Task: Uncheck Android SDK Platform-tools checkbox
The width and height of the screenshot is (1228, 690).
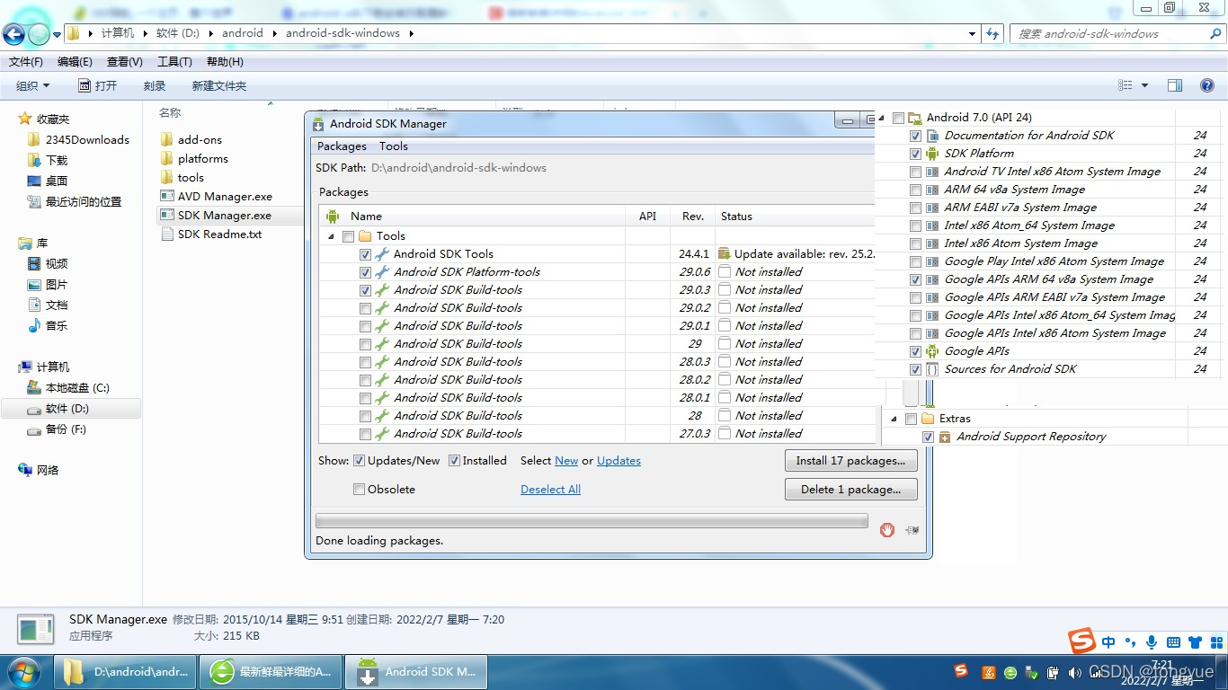Action: pyautogui.click(x=365, y=272)
